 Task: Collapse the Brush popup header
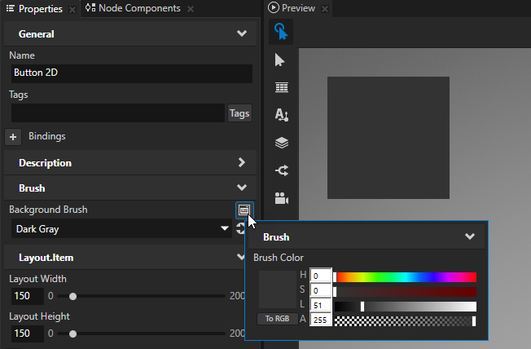[469, 237]
